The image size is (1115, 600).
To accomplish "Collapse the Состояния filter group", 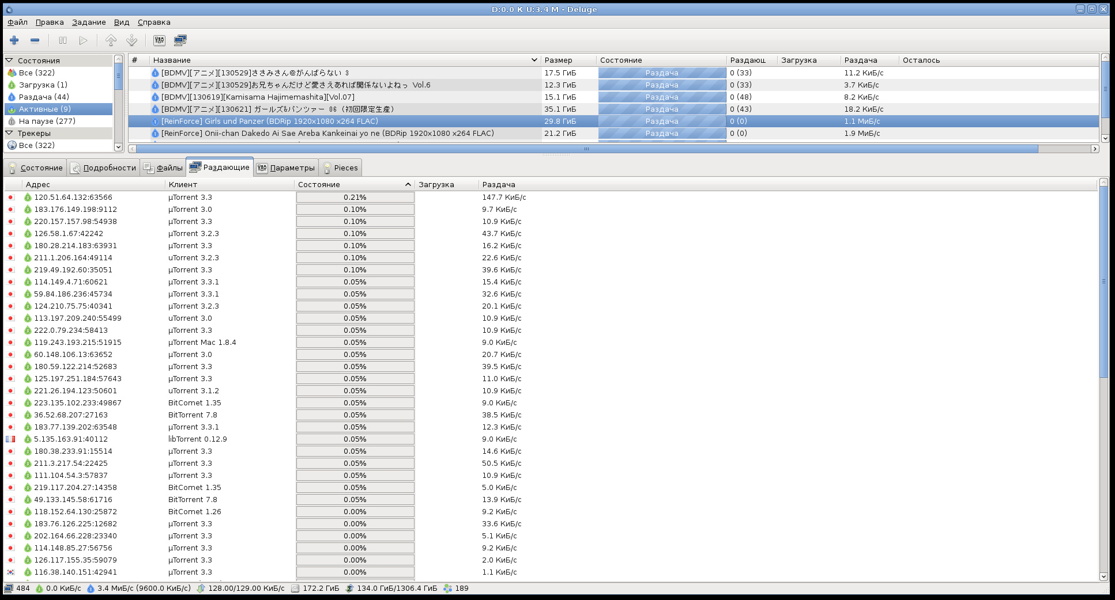I will click(x=9, y=60).
